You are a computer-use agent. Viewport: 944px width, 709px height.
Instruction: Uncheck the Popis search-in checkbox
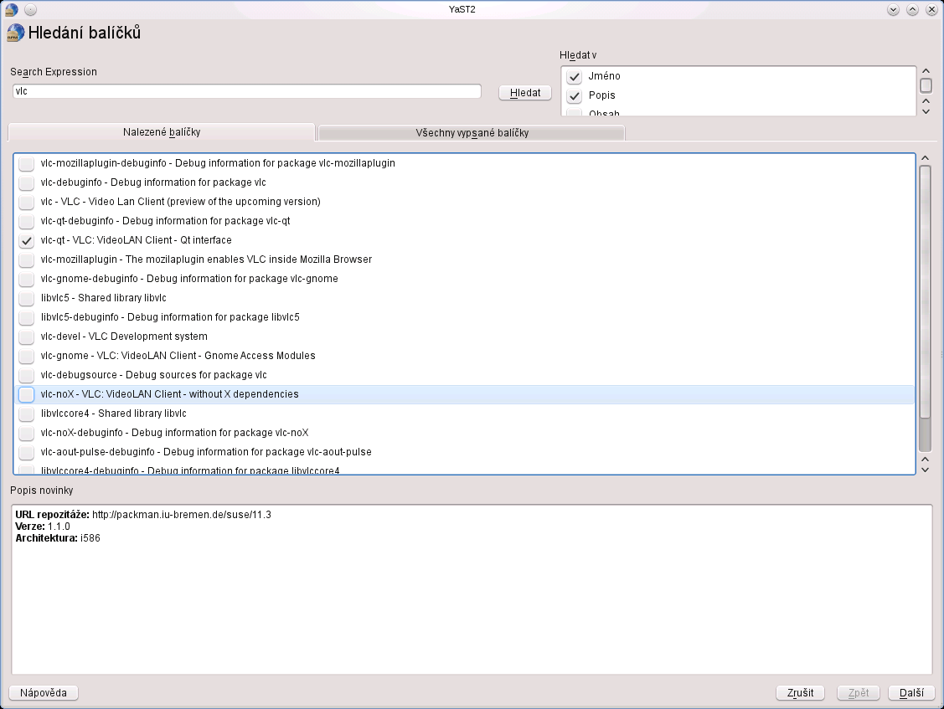coord(575,95)
